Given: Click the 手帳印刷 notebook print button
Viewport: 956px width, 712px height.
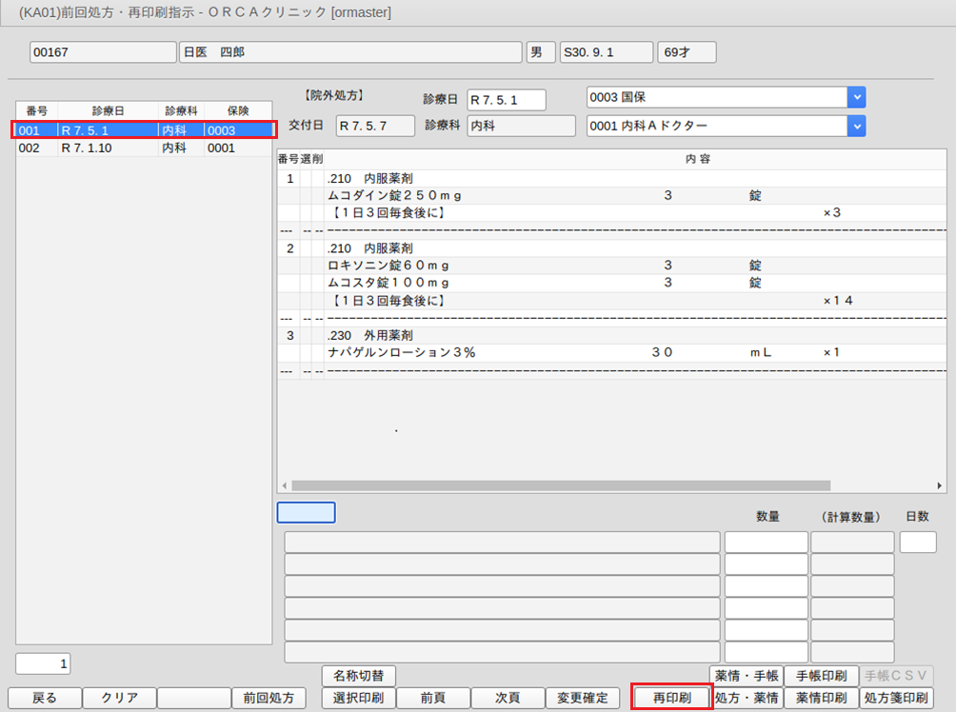Looking at the screenshot, I should [x=821, y=675].
